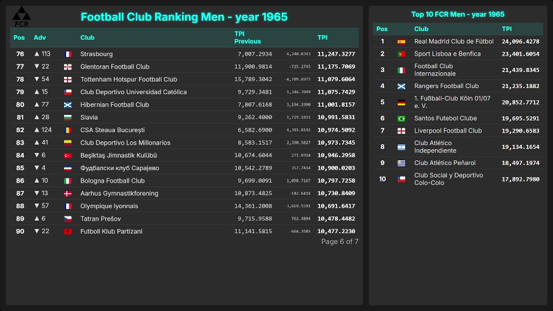Image resolution: width=553 pixels, height=311 pixels.
Task: Click the FCR logo in the header
Action: (21, 17)
